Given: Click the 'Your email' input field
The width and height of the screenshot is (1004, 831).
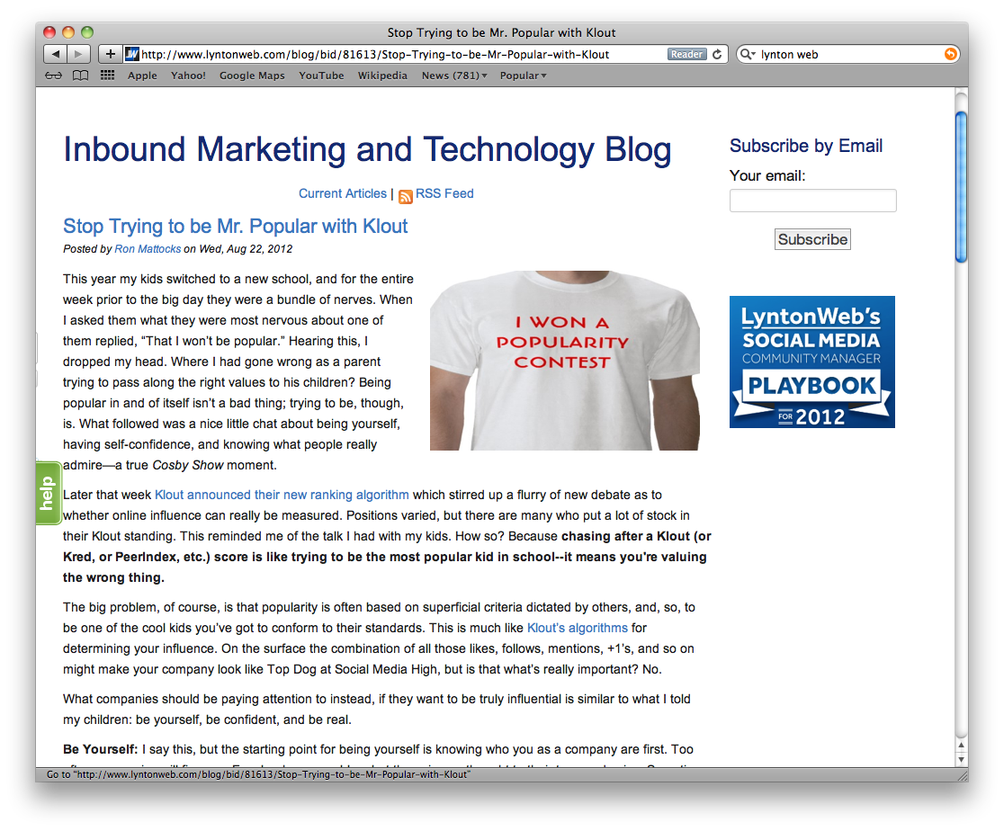Looking at the screenshot, I should tap(812, 201).
